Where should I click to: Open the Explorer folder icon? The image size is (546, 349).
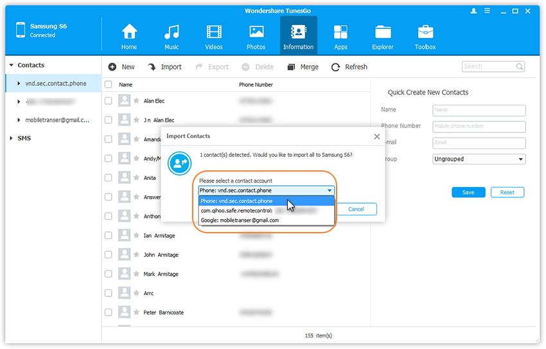(383, 32)
